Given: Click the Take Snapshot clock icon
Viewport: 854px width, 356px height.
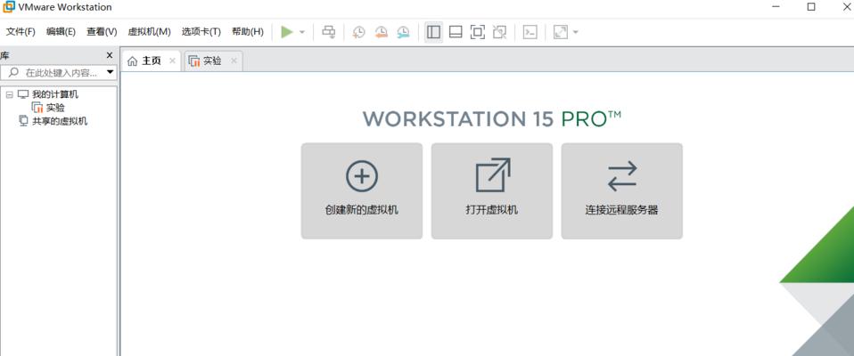Looking at the screenshot, I should [x=358, y=32].
